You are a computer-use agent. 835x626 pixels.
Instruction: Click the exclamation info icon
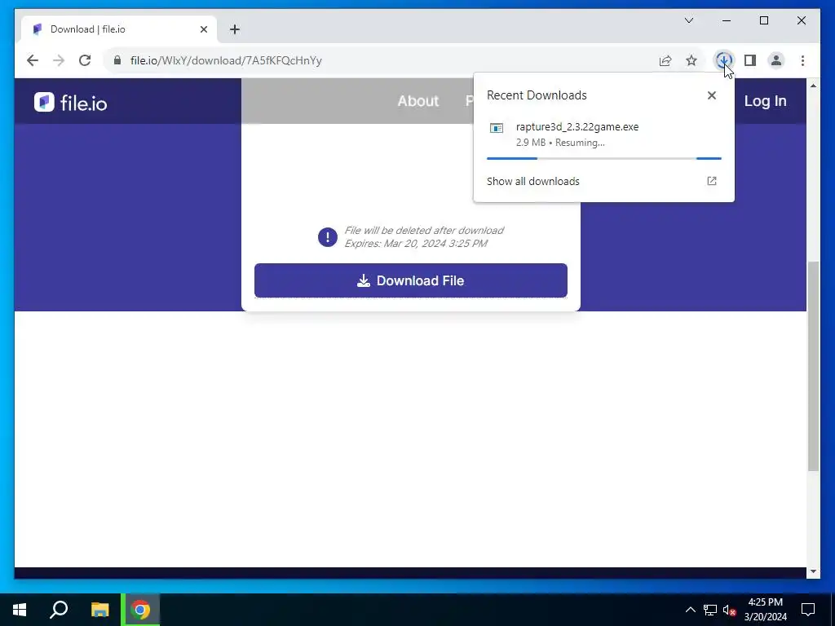(328, 237)
